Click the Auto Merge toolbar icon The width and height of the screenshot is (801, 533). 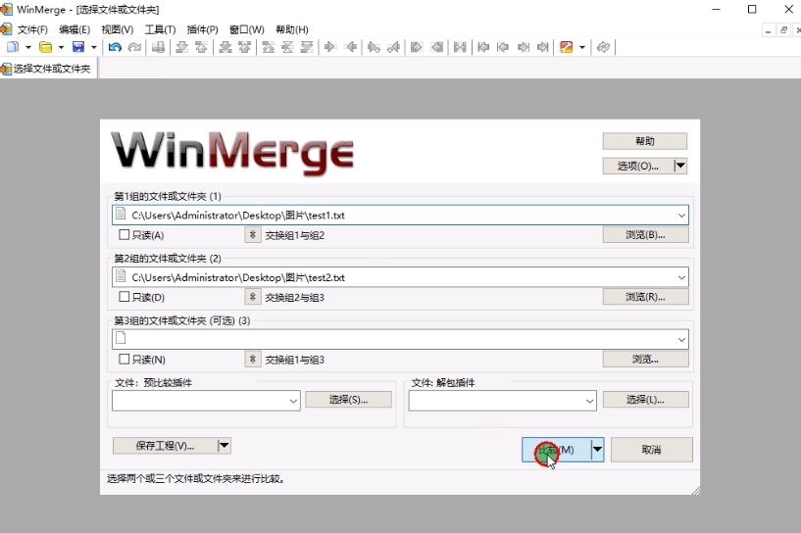coord(460,47)
